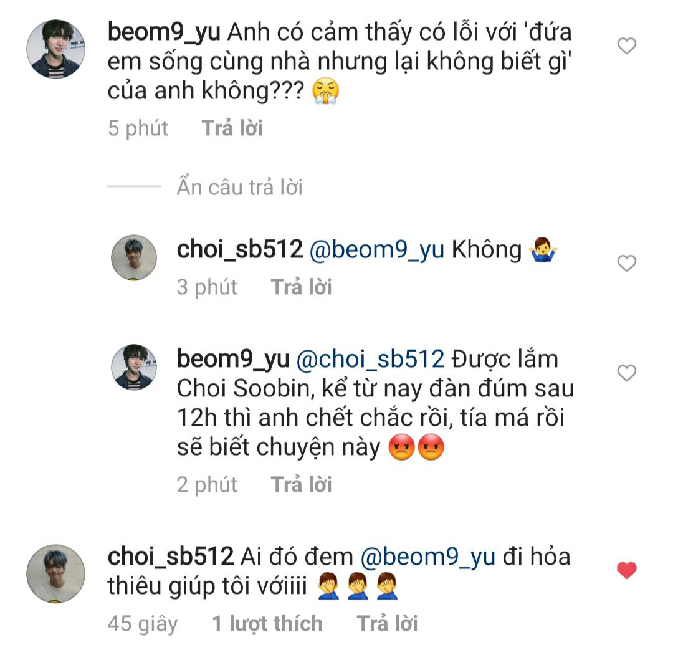The height and width of the screenshot is (665, 673).
Task: Open choi_sb512's avatar beside the "Không" reply
Action: point(134,257)
